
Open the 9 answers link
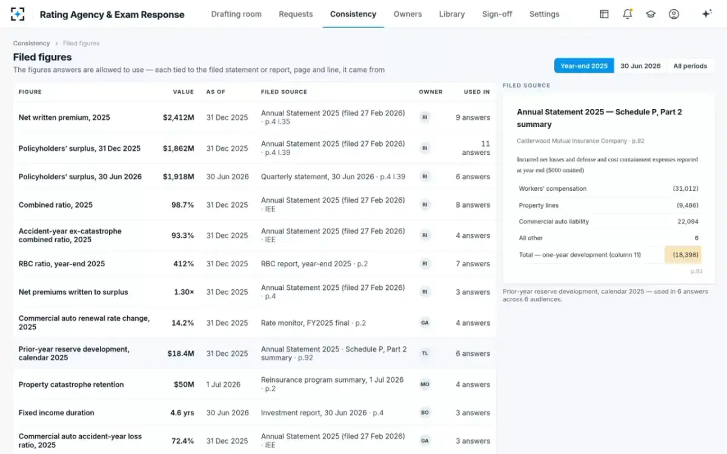tap(473, 117)
